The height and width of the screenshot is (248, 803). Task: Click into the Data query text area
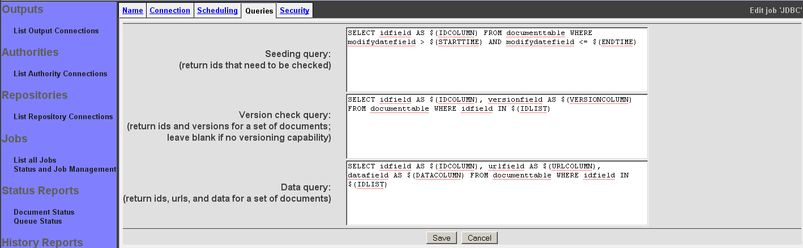tap(497, 193)
